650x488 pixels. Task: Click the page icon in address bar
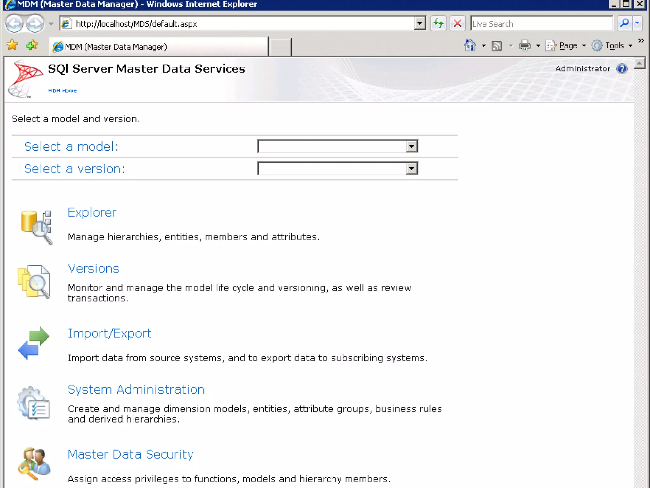66,24
